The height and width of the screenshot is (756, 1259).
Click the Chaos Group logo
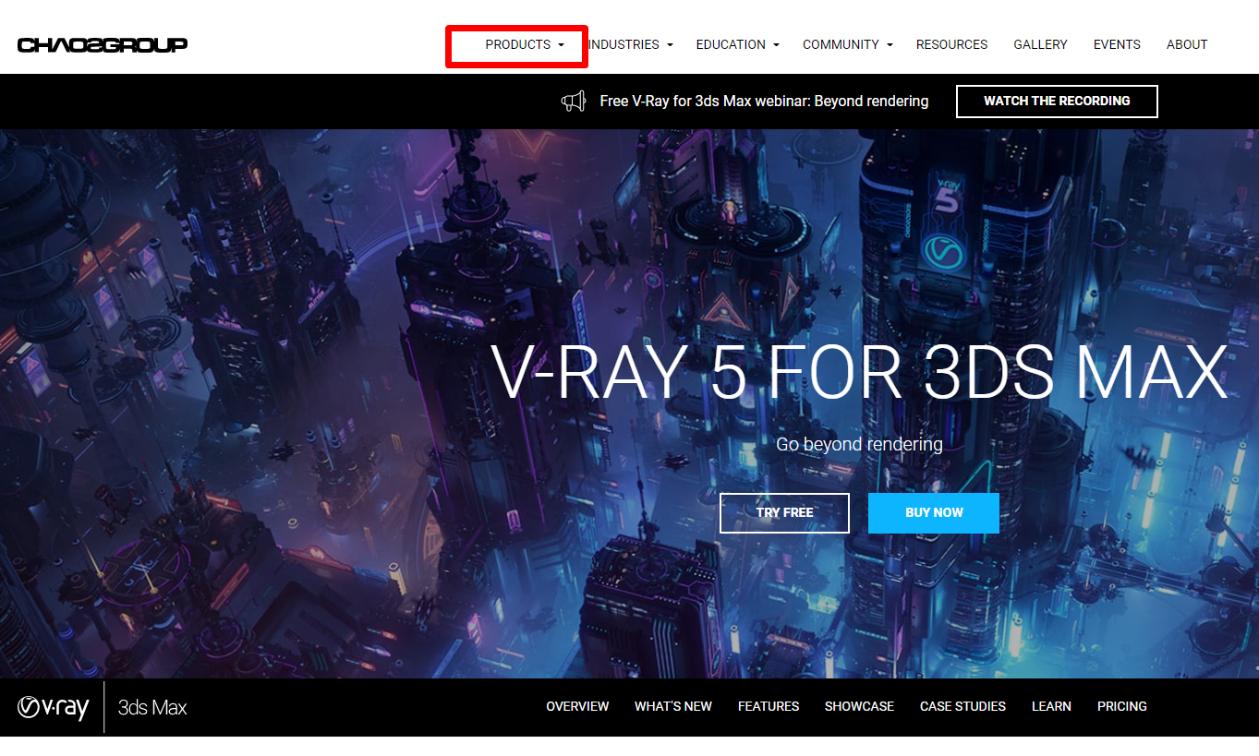point(103,44)
